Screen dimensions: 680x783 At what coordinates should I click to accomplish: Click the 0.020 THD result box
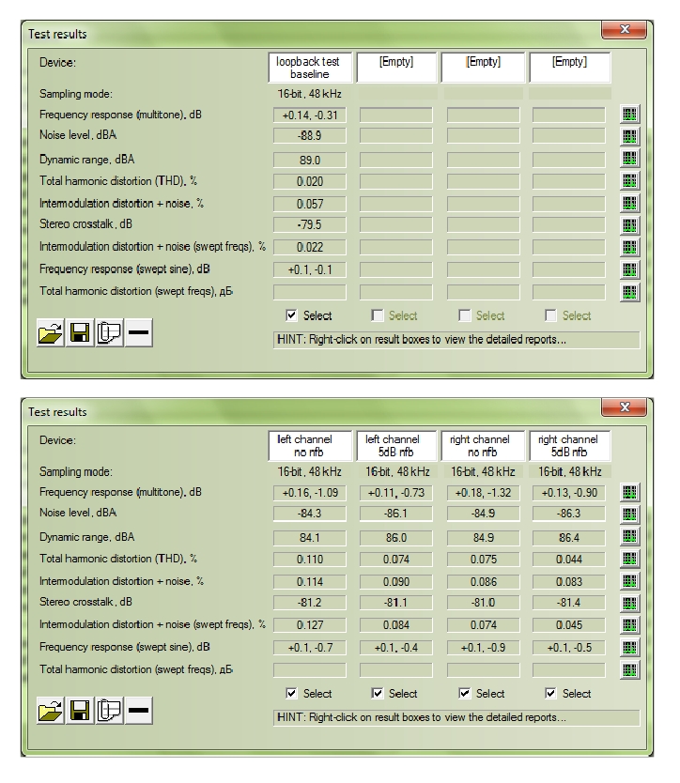[310, 181]
